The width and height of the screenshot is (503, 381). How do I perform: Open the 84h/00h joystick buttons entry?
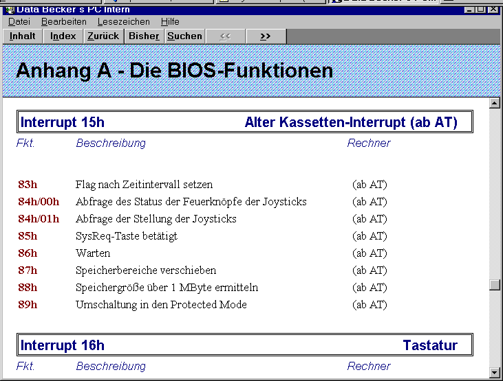click(39, 202)
